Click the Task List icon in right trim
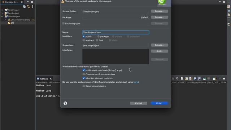The image size is (231, 130). pyautogui.click(x=228, y=15)
